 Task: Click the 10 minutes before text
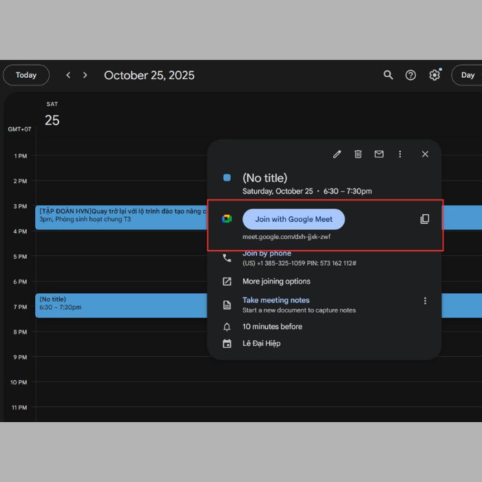point(273,326)
